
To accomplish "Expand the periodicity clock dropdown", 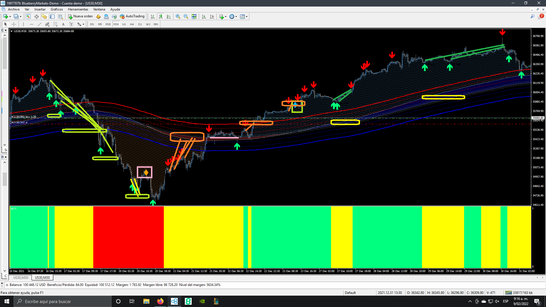I will pos(236,16).
